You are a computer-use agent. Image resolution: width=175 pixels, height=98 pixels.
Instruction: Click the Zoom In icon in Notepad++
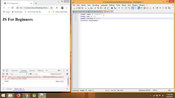click(119, 8)
